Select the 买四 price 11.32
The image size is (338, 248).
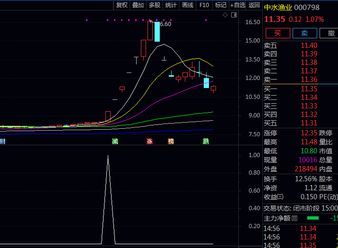pos(309,115)
